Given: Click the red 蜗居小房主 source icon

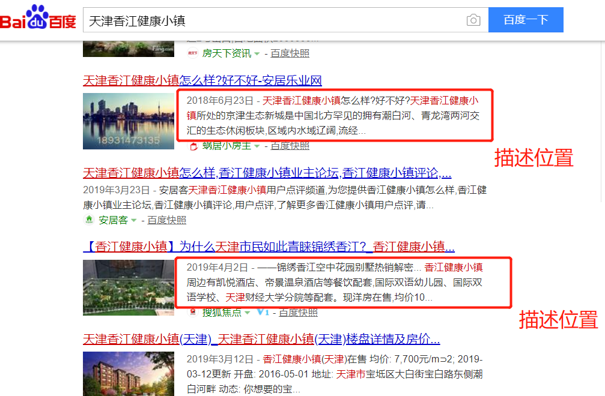Looking at the screenshot, I should click(193, 147).
